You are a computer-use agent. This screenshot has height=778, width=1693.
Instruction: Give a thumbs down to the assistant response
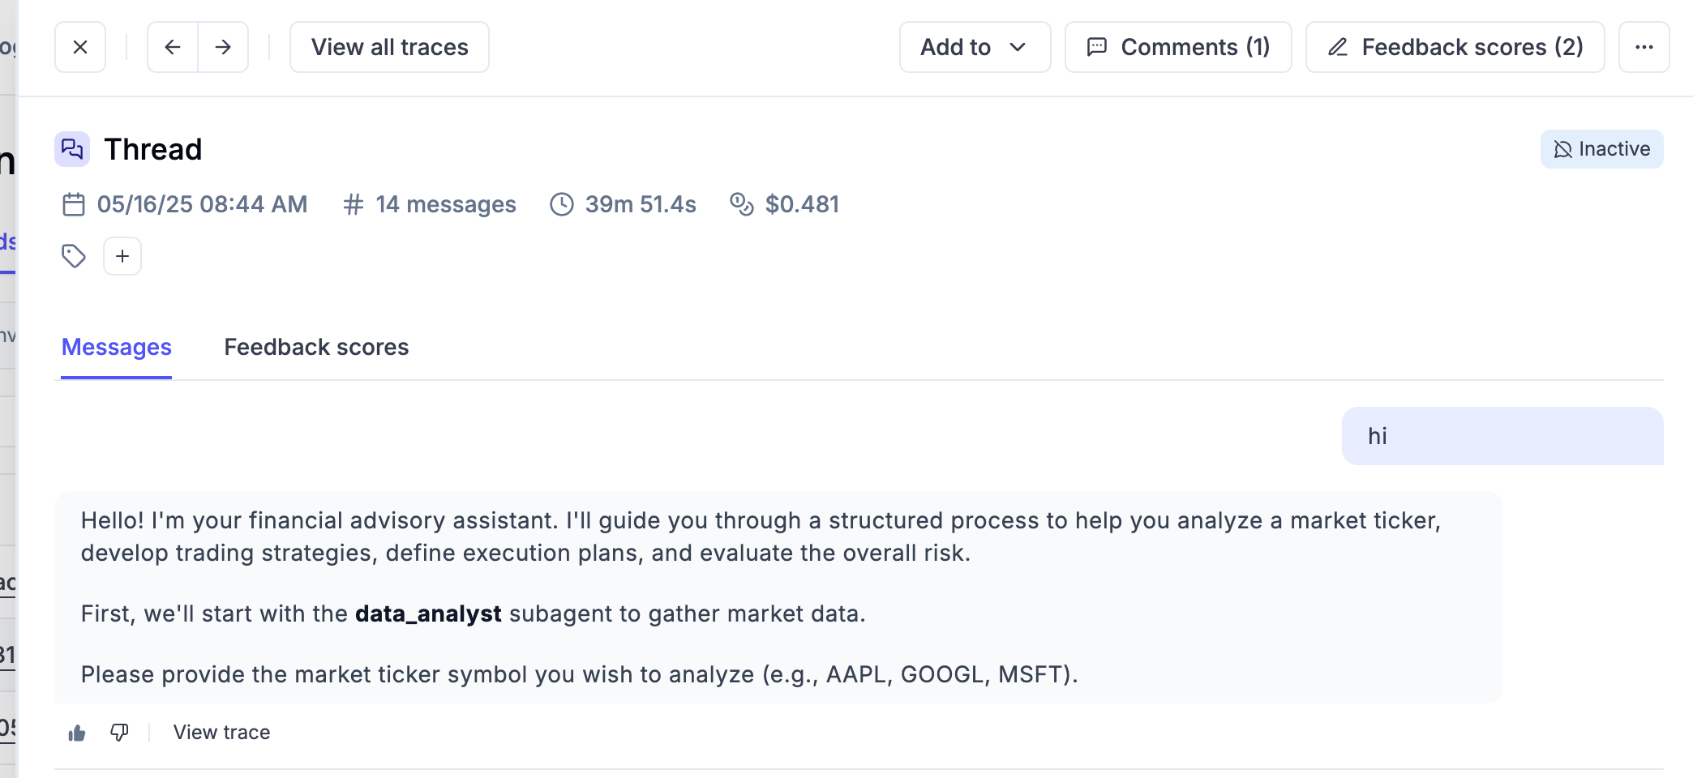pyautogui.click(x=119, y=732)
